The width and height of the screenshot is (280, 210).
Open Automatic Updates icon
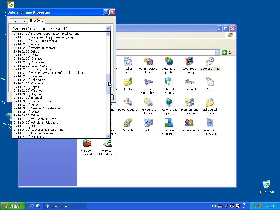pyautogui.click(x=169, y=65)
